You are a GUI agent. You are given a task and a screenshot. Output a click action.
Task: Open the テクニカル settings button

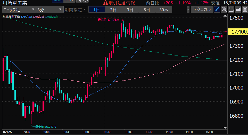point(202,10)
